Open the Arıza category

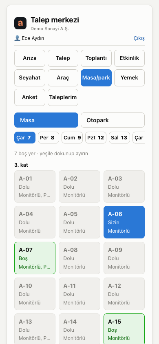click(x=30, y=58)
